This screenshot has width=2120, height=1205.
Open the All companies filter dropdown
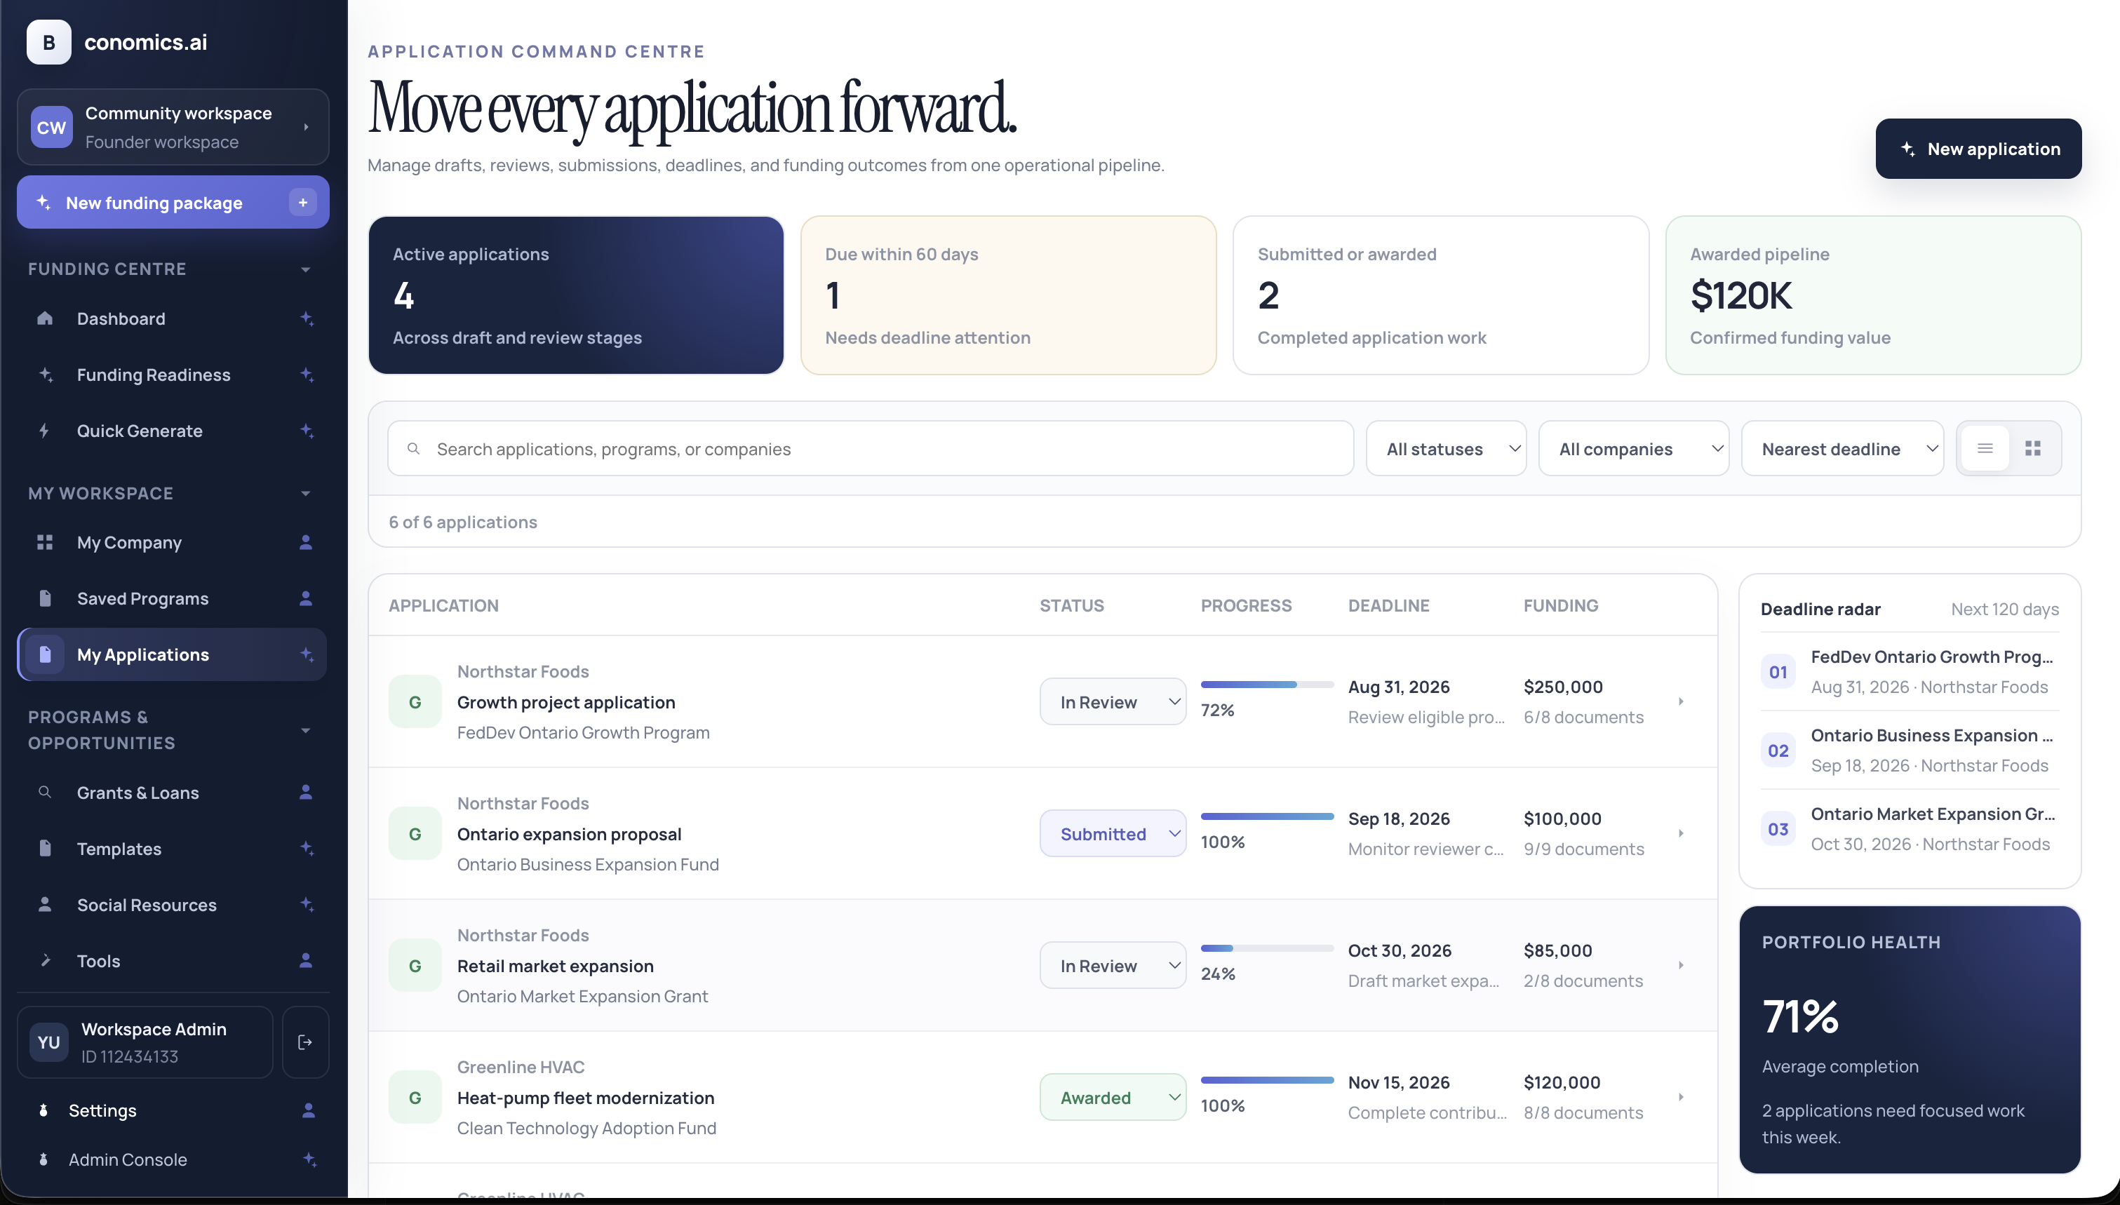[x=1633, y=449]
